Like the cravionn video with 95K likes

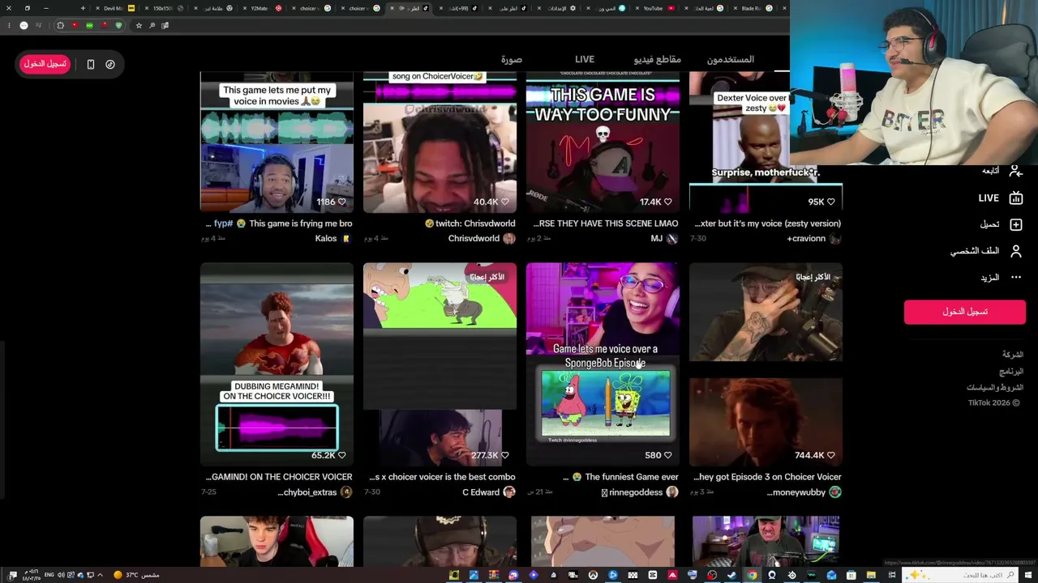tap(831, 202)
